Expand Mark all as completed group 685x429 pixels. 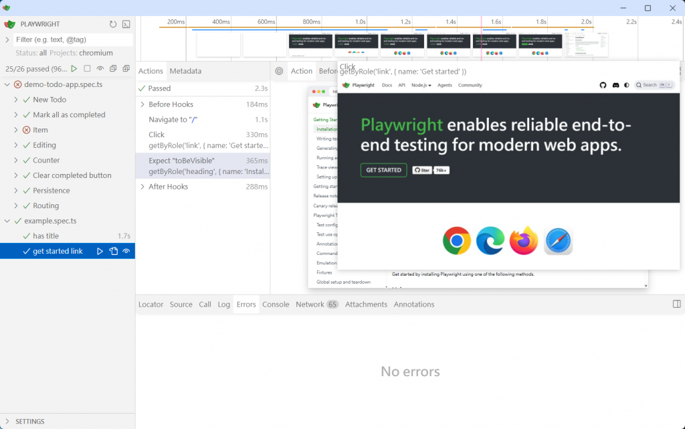(x=16, y=115)
